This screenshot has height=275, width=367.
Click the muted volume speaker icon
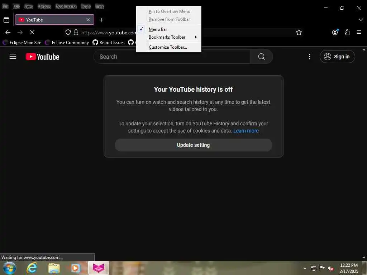pyautogui.click(x=331, y=269)
